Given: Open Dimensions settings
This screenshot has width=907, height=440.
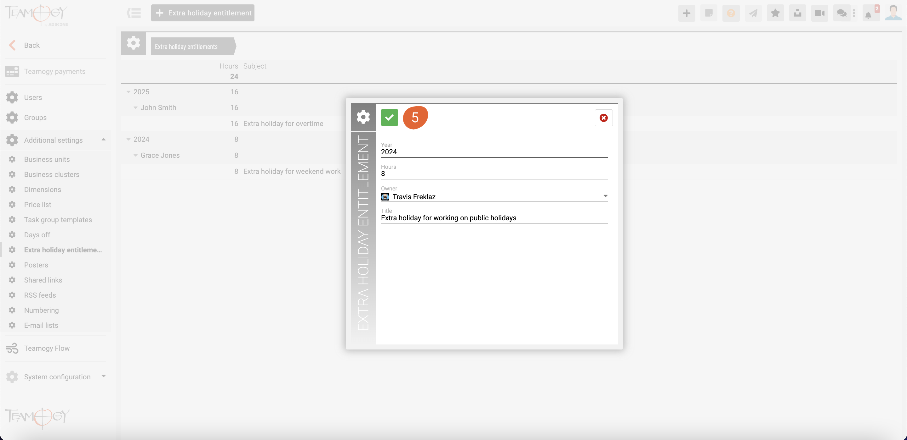Looking at the screenshot, I should click(42, 190).
